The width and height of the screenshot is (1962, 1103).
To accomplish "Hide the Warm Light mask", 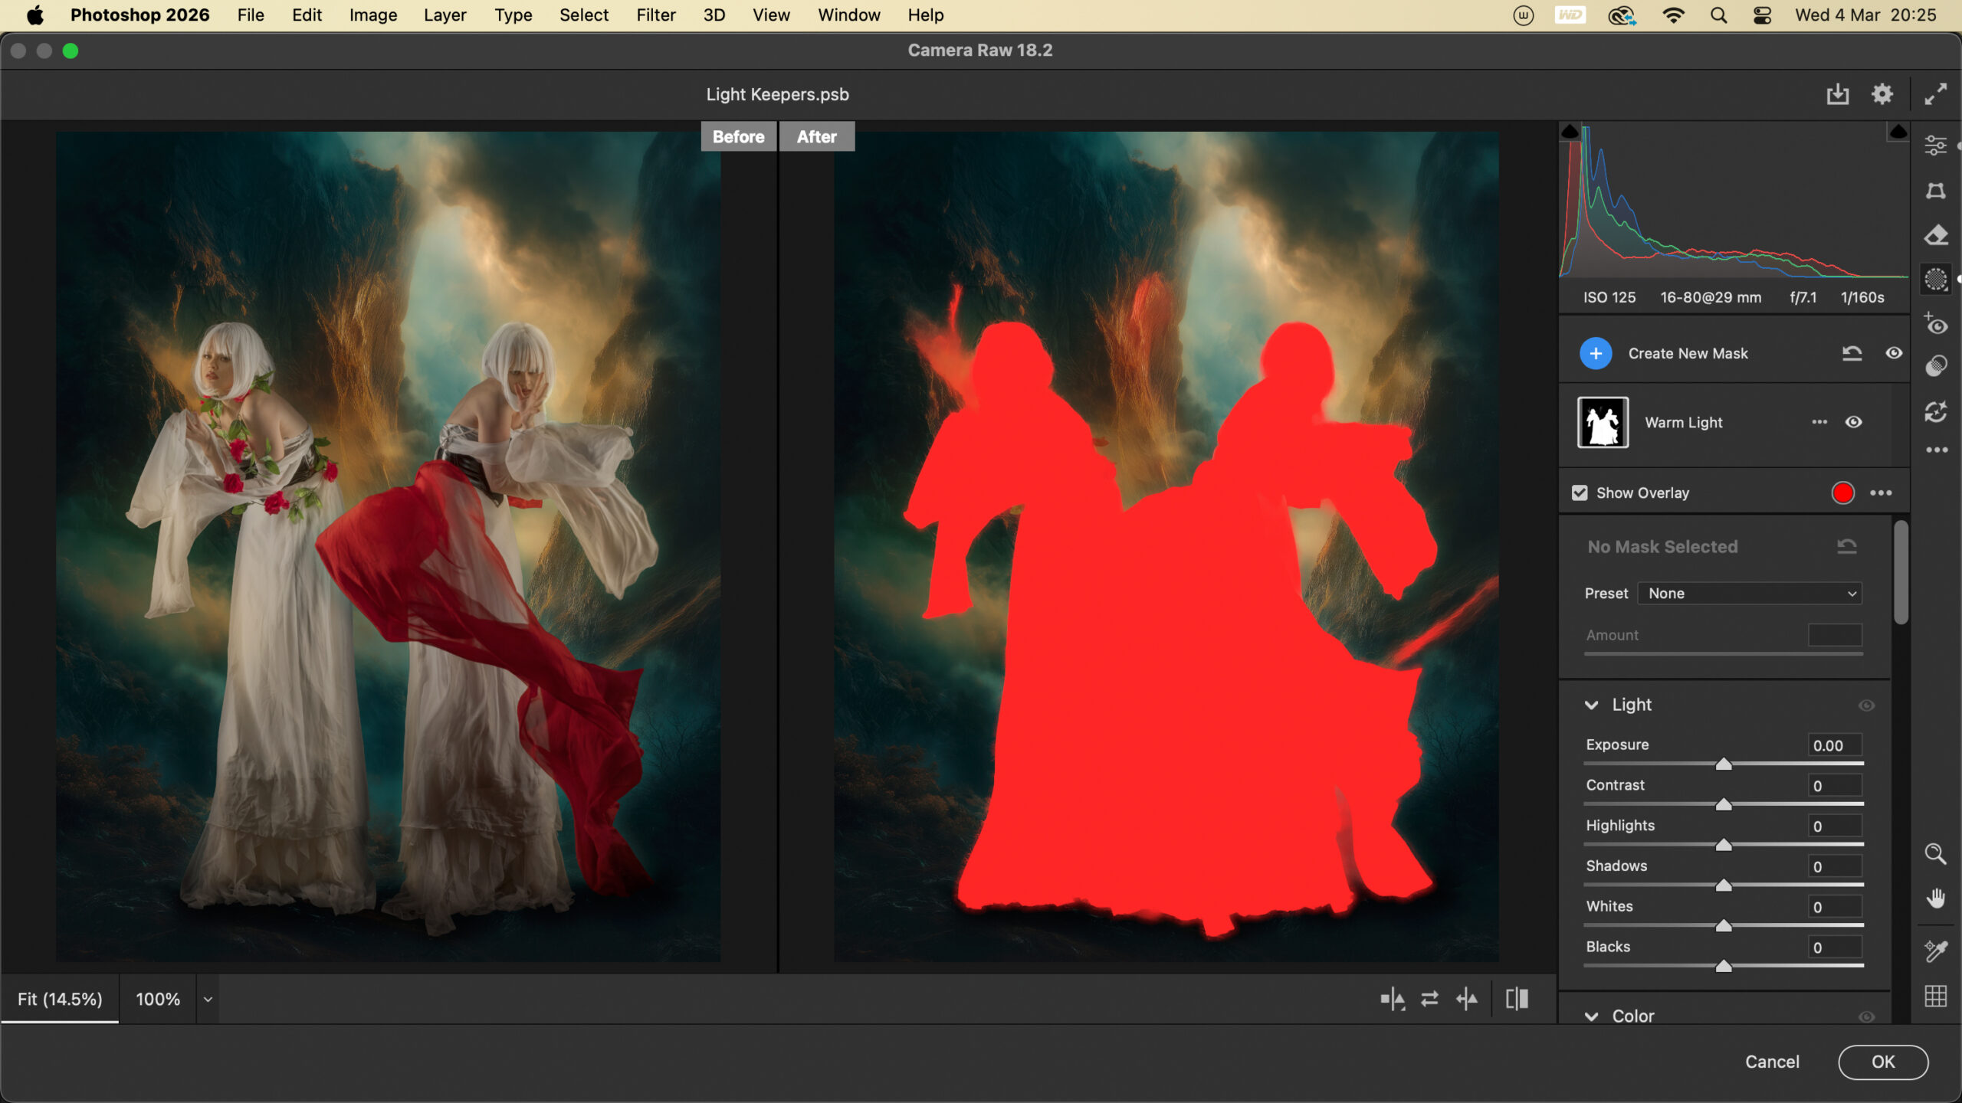I will [x=1853, y=422].
